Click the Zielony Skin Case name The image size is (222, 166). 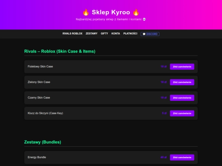point(39,82)
